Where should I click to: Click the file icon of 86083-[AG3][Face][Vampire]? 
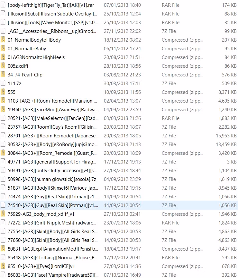[3, 275]
